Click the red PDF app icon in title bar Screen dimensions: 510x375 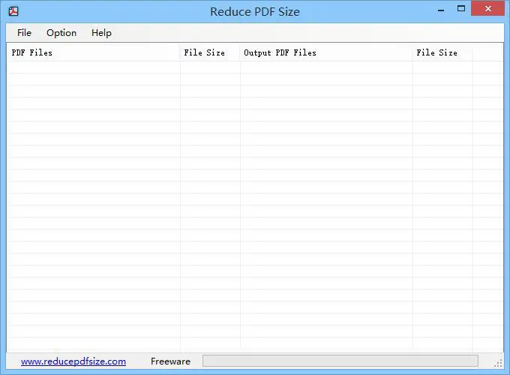(13, 11)
